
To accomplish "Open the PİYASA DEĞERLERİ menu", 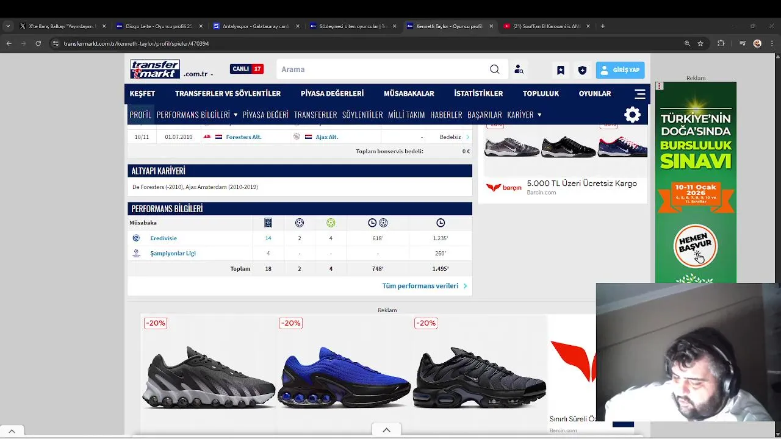I will 332,93.
